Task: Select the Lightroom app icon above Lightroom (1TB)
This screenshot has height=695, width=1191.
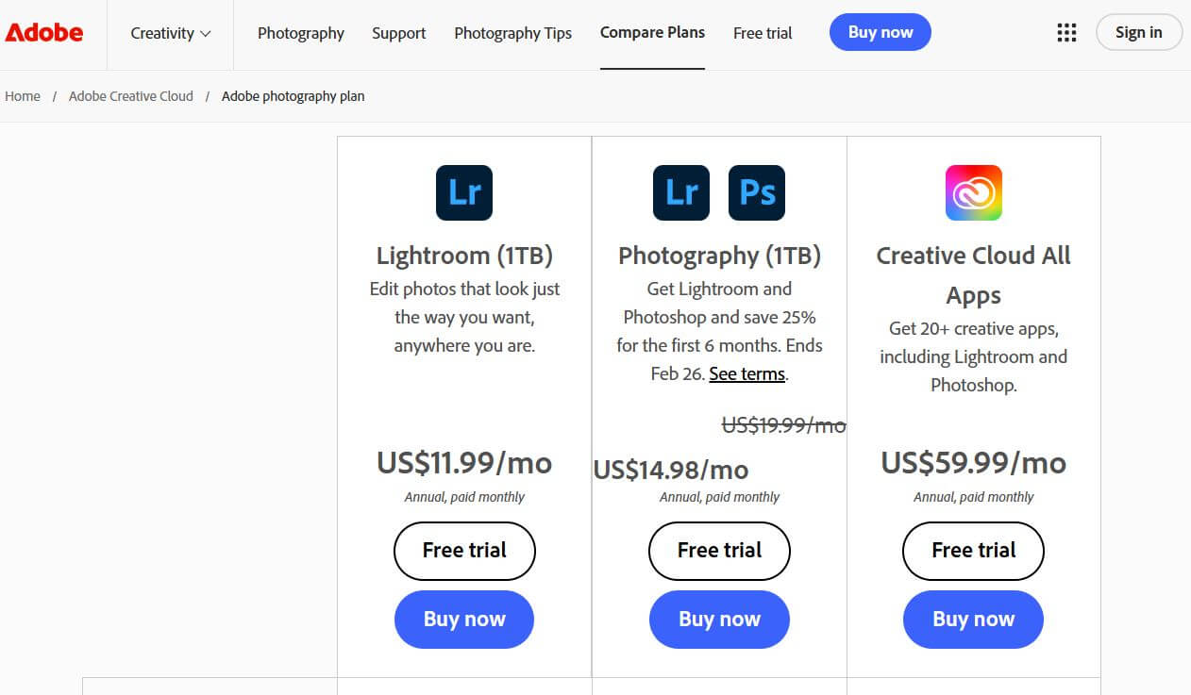Action: [x=463, y=192]
